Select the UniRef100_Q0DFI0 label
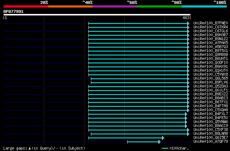230x151 pixels. tap(211, 63)
